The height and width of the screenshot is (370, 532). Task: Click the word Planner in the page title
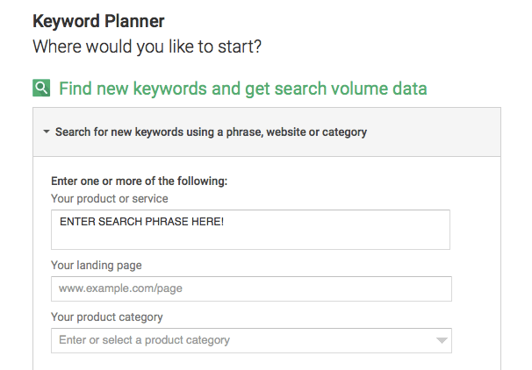click(134, 21)
